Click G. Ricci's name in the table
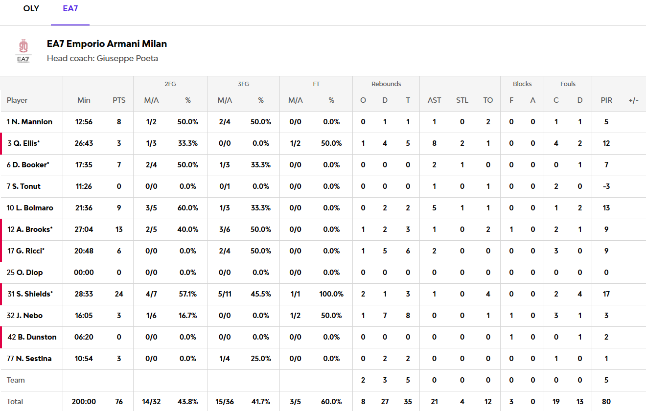 coord(26,251)
